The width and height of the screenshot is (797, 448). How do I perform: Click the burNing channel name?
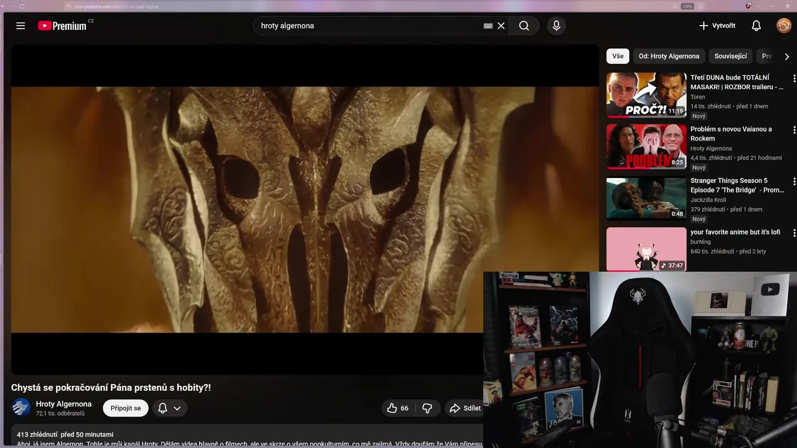(x=700, y=242)
